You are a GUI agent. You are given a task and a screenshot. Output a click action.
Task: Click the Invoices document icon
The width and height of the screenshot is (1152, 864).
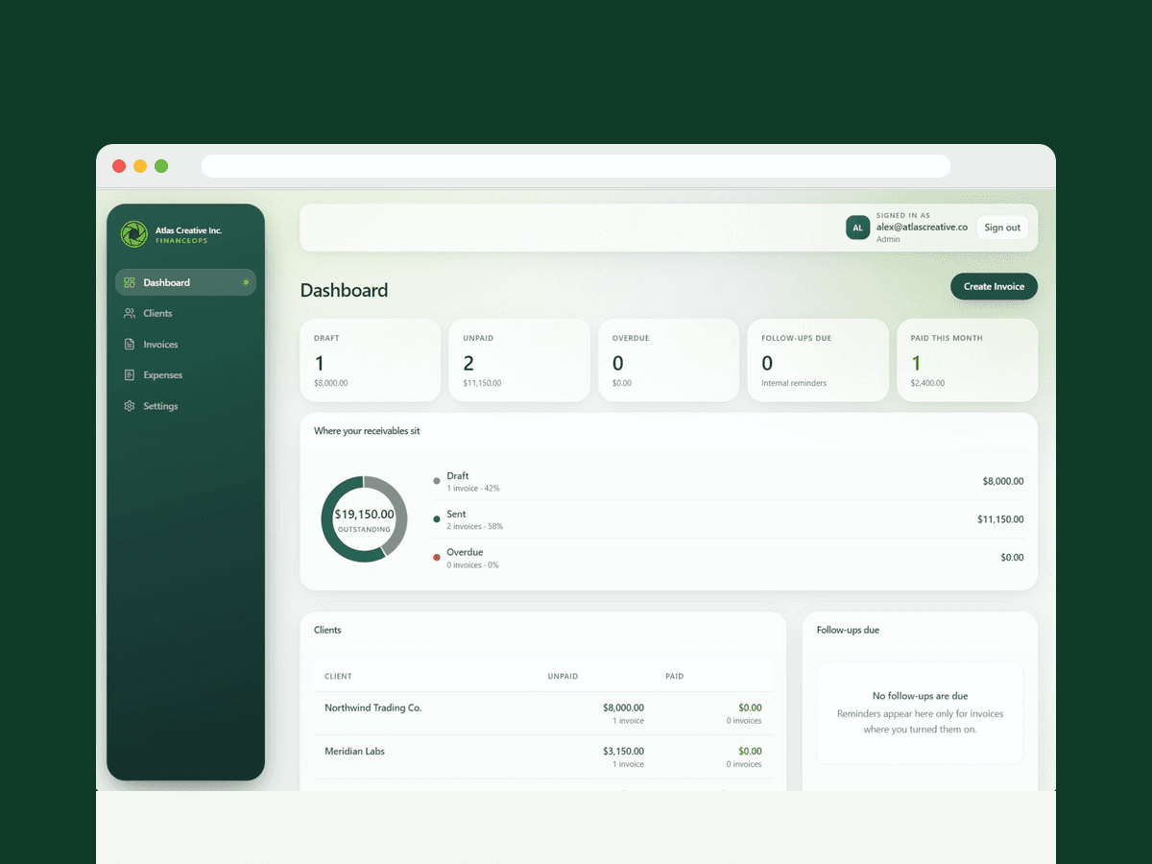(130, 345)
